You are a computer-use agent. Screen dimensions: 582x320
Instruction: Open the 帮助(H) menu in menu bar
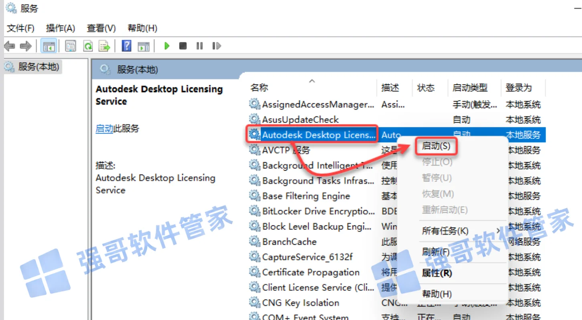click(142, 28)
